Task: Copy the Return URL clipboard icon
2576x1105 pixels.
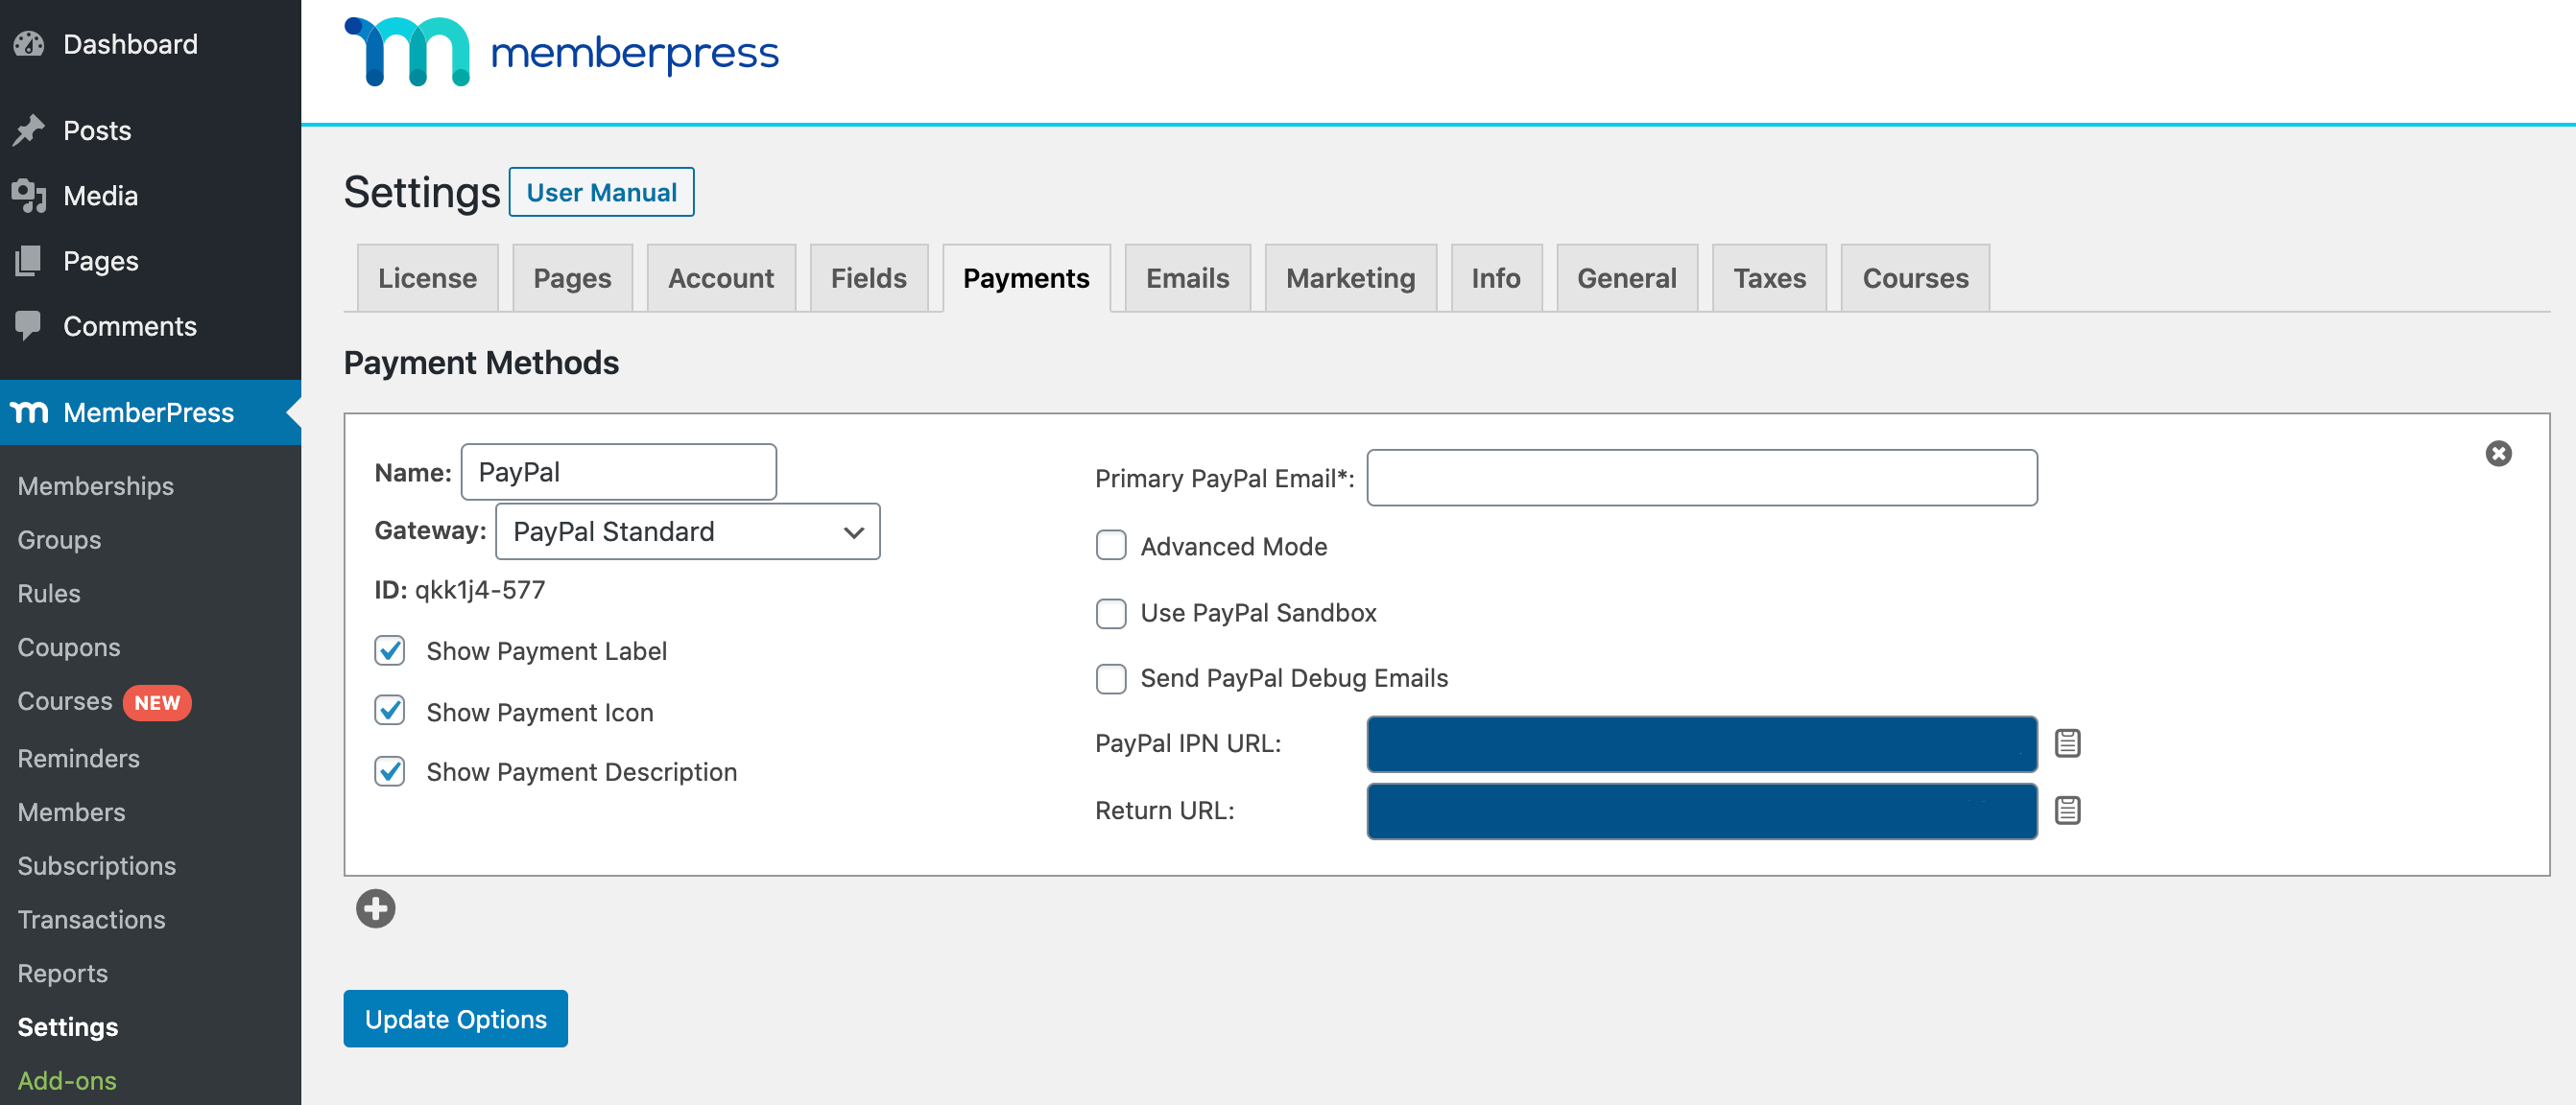Action: [x=2067, y=811]
